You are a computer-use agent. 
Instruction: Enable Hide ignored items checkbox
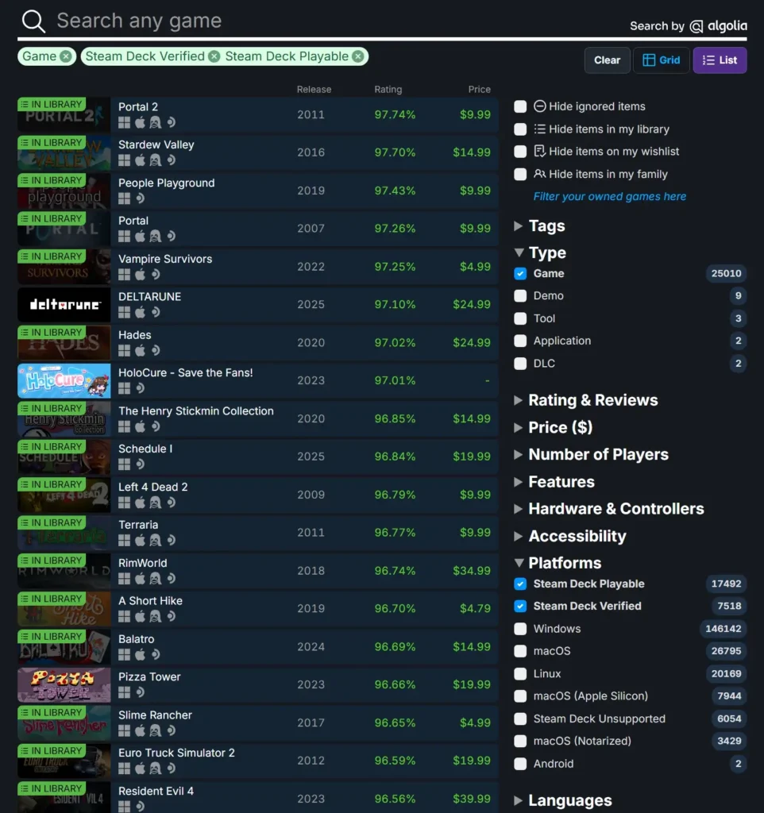520,106
